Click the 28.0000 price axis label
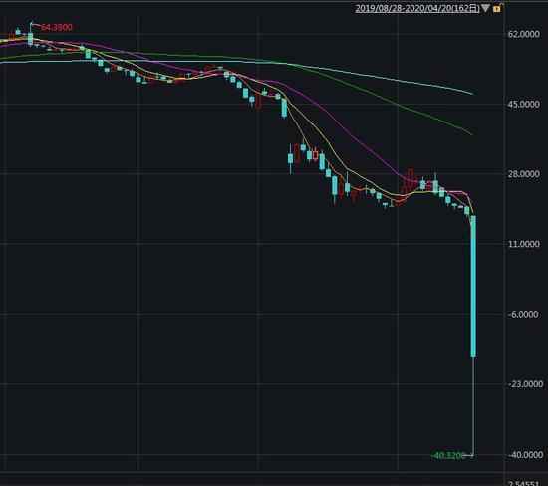548x486 pixels. (523, 173)
